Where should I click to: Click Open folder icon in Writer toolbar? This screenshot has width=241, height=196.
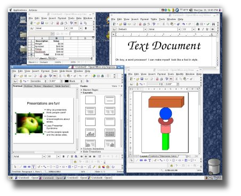click(x=120, y=24)
